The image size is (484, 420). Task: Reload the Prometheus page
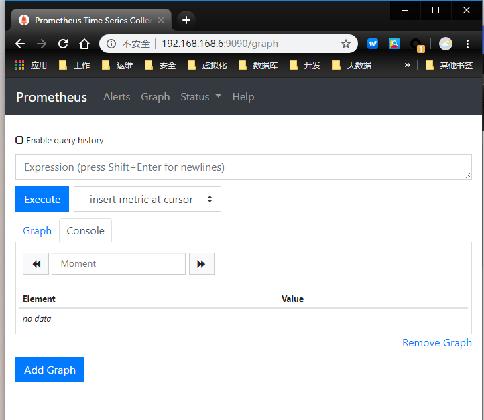[63, 44]
